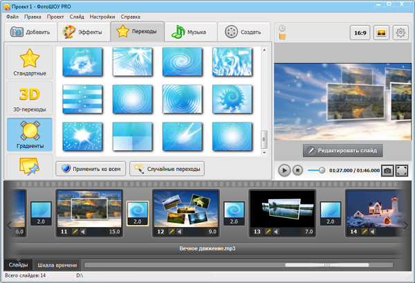Select the 3D-переходы category
Screen dimensions: 415x283
[30, 98]
